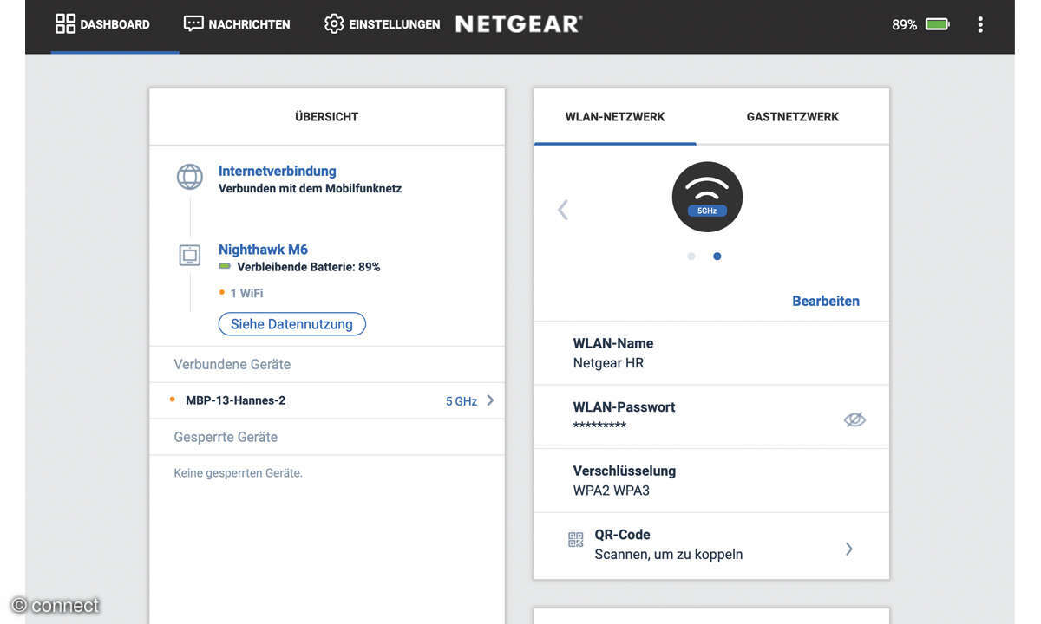Viewport: 1041px width, 624px height.
Task: Open the Dashboard tab
Action: coord(102,24)
